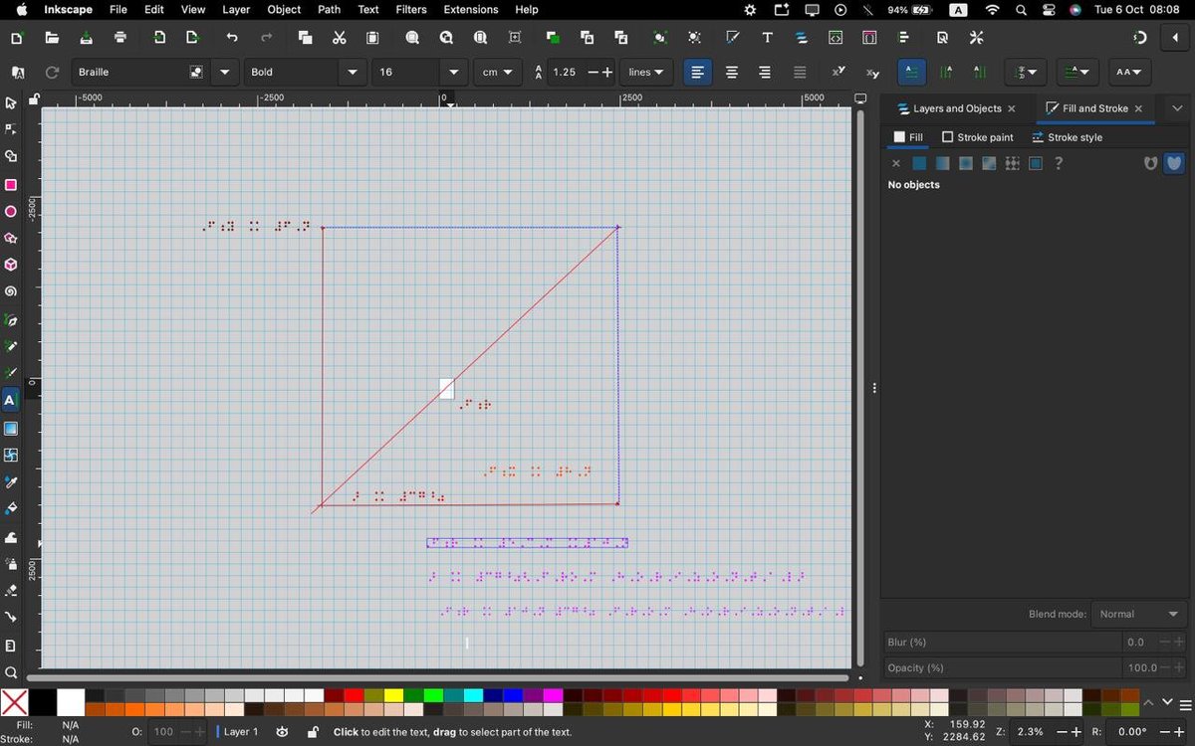Select the Paint Bucket tool
Viewport: 1195px width, 746px height.
tap(11, 508)
